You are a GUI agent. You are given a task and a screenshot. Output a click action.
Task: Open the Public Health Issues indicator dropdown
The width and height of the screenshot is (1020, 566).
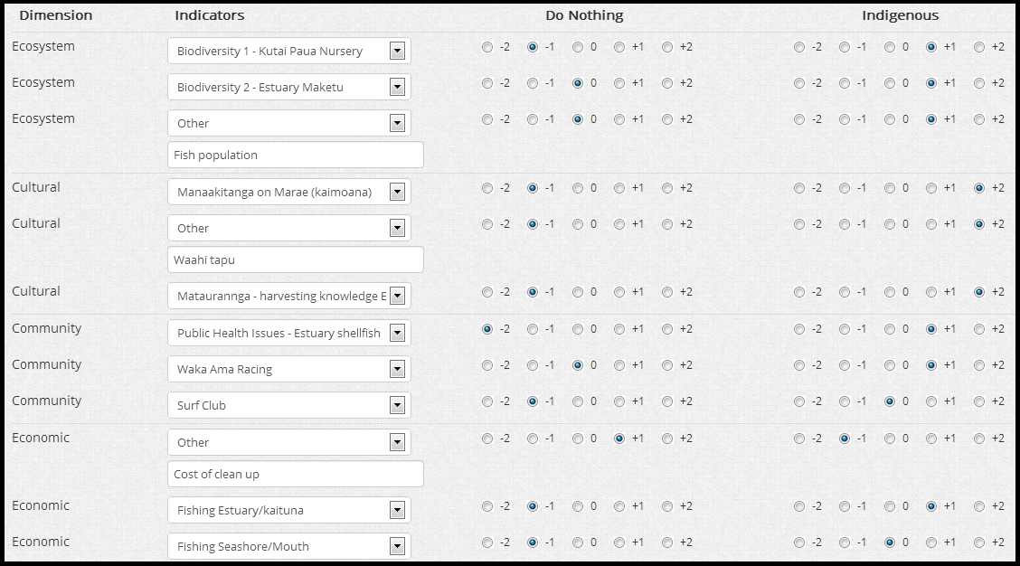[289, 333]
